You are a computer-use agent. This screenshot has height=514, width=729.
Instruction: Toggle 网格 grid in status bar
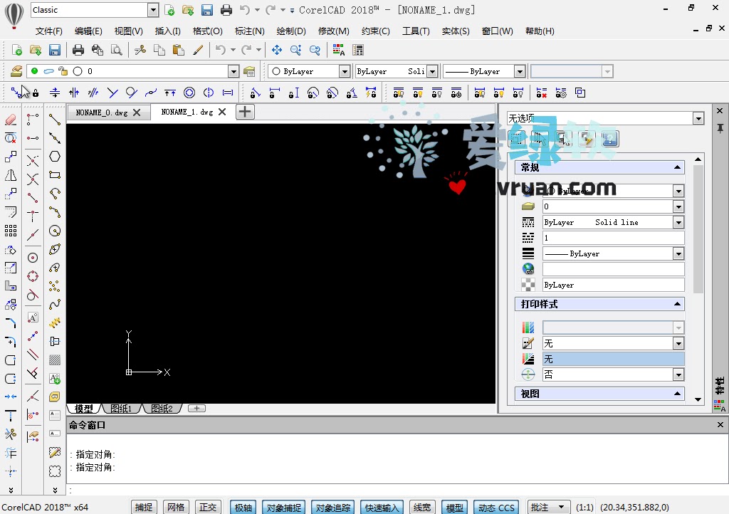coord(176,508)
